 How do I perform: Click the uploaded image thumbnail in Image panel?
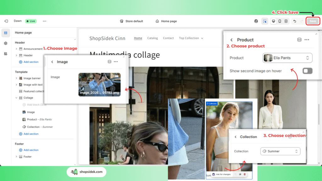click(x=99, y=84)
